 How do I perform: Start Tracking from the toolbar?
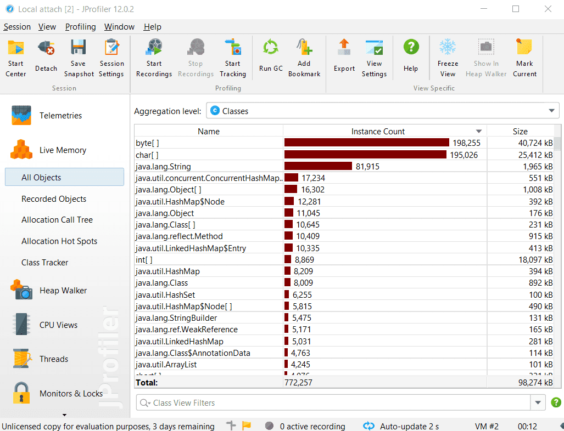pos(233,58)
